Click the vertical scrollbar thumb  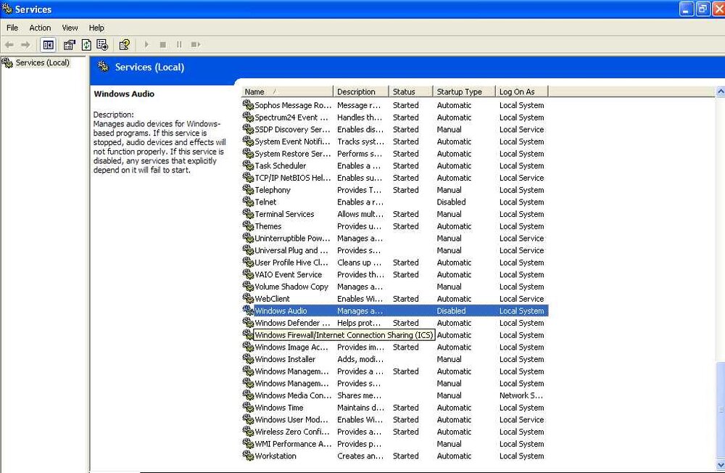point(720,410)
